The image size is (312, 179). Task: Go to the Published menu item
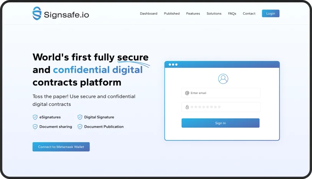(x=172, y=13)
